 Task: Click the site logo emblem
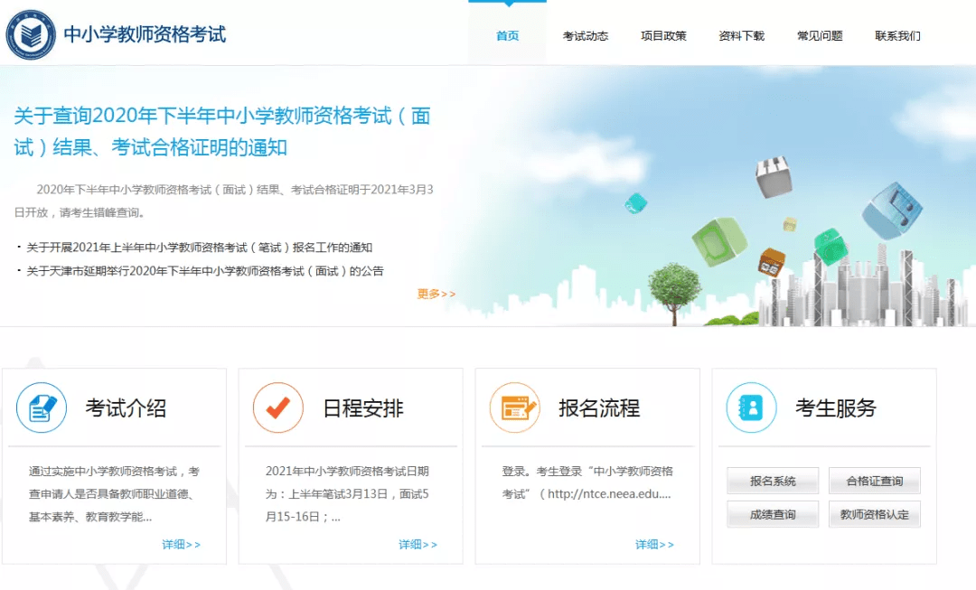click(31, 35)
